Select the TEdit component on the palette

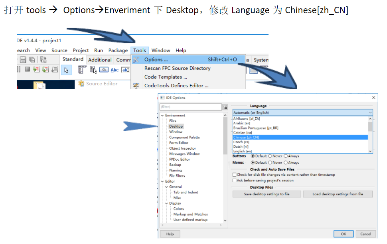[125, 70]
